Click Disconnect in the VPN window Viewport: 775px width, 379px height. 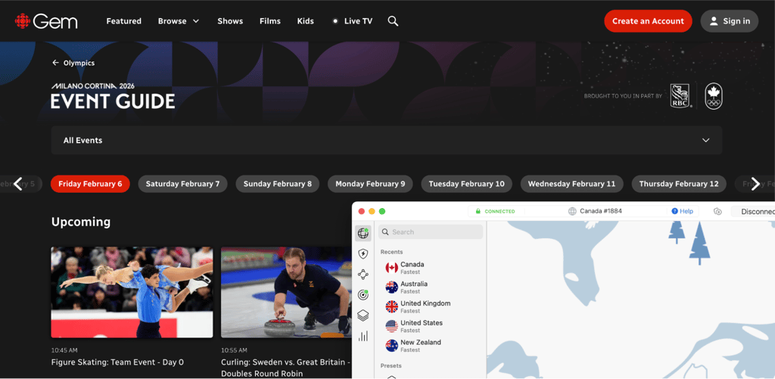(752, 212)
